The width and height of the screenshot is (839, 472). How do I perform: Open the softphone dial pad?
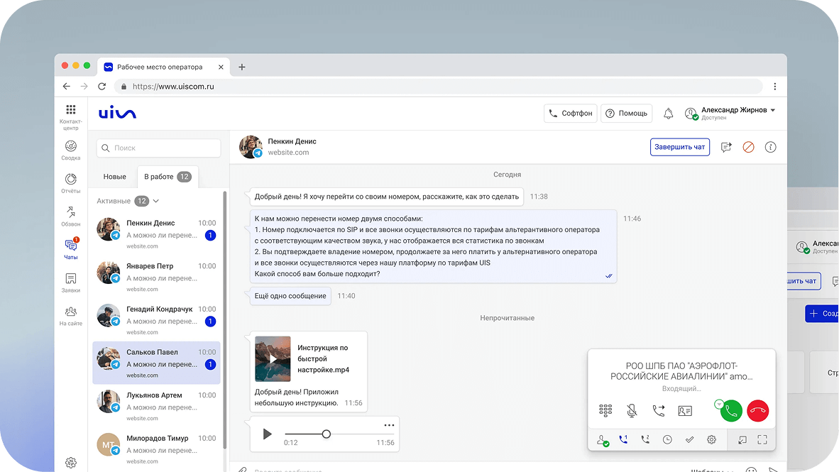[605, 410]
